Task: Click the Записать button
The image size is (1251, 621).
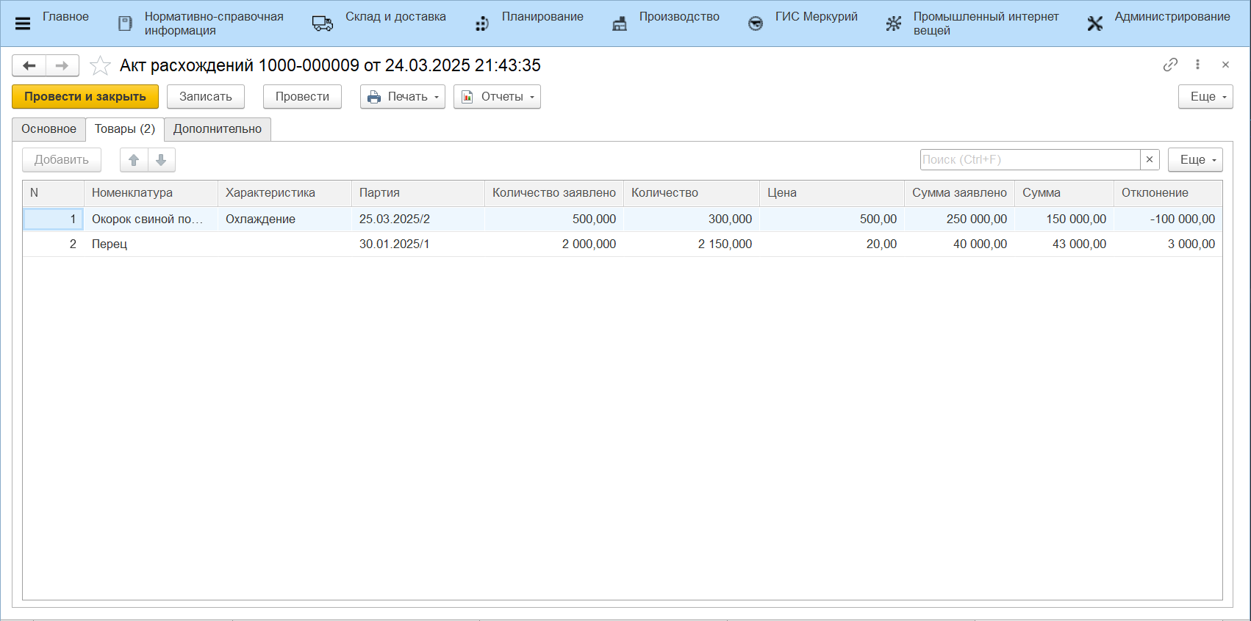Action: coord(206,97)
